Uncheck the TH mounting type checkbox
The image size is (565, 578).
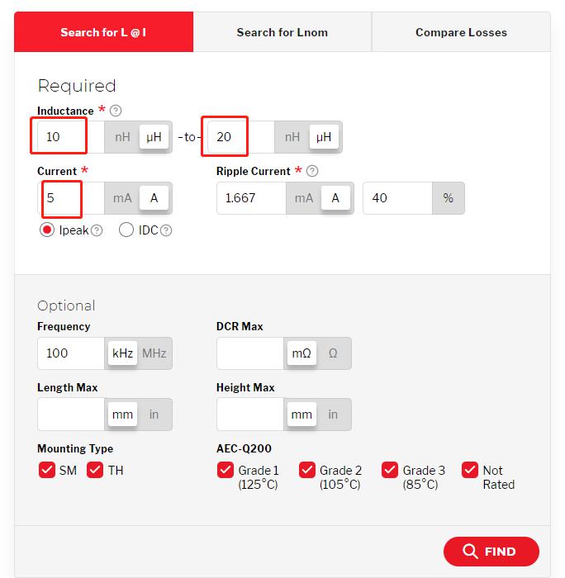[95, 471]
